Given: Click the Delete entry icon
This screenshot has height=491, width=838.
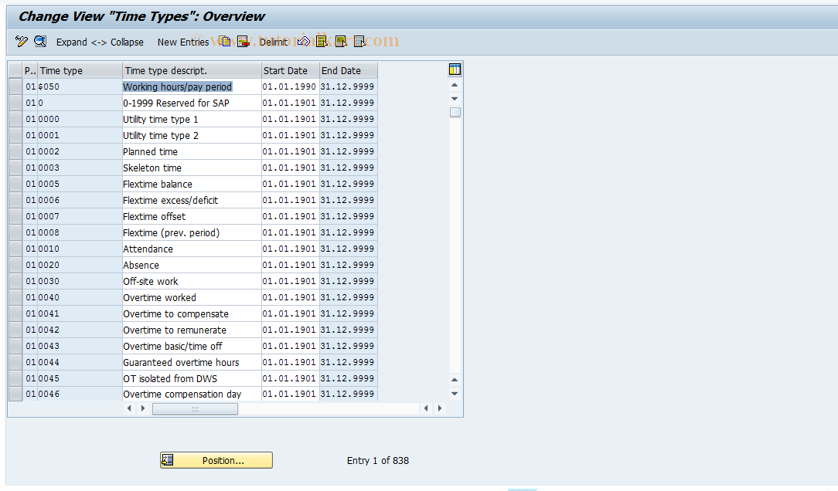Looking at the screenshot, I should pyautogui.click(x=244, y=42).
